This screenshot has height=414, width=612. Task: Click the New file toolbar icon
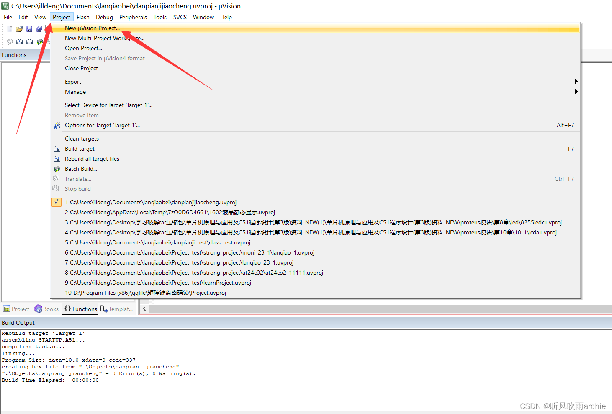tap(9, 29)
